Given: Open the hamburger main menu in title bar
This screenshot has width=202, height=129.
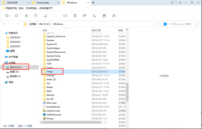Looking at the screenshot, I should pos(180,3).
